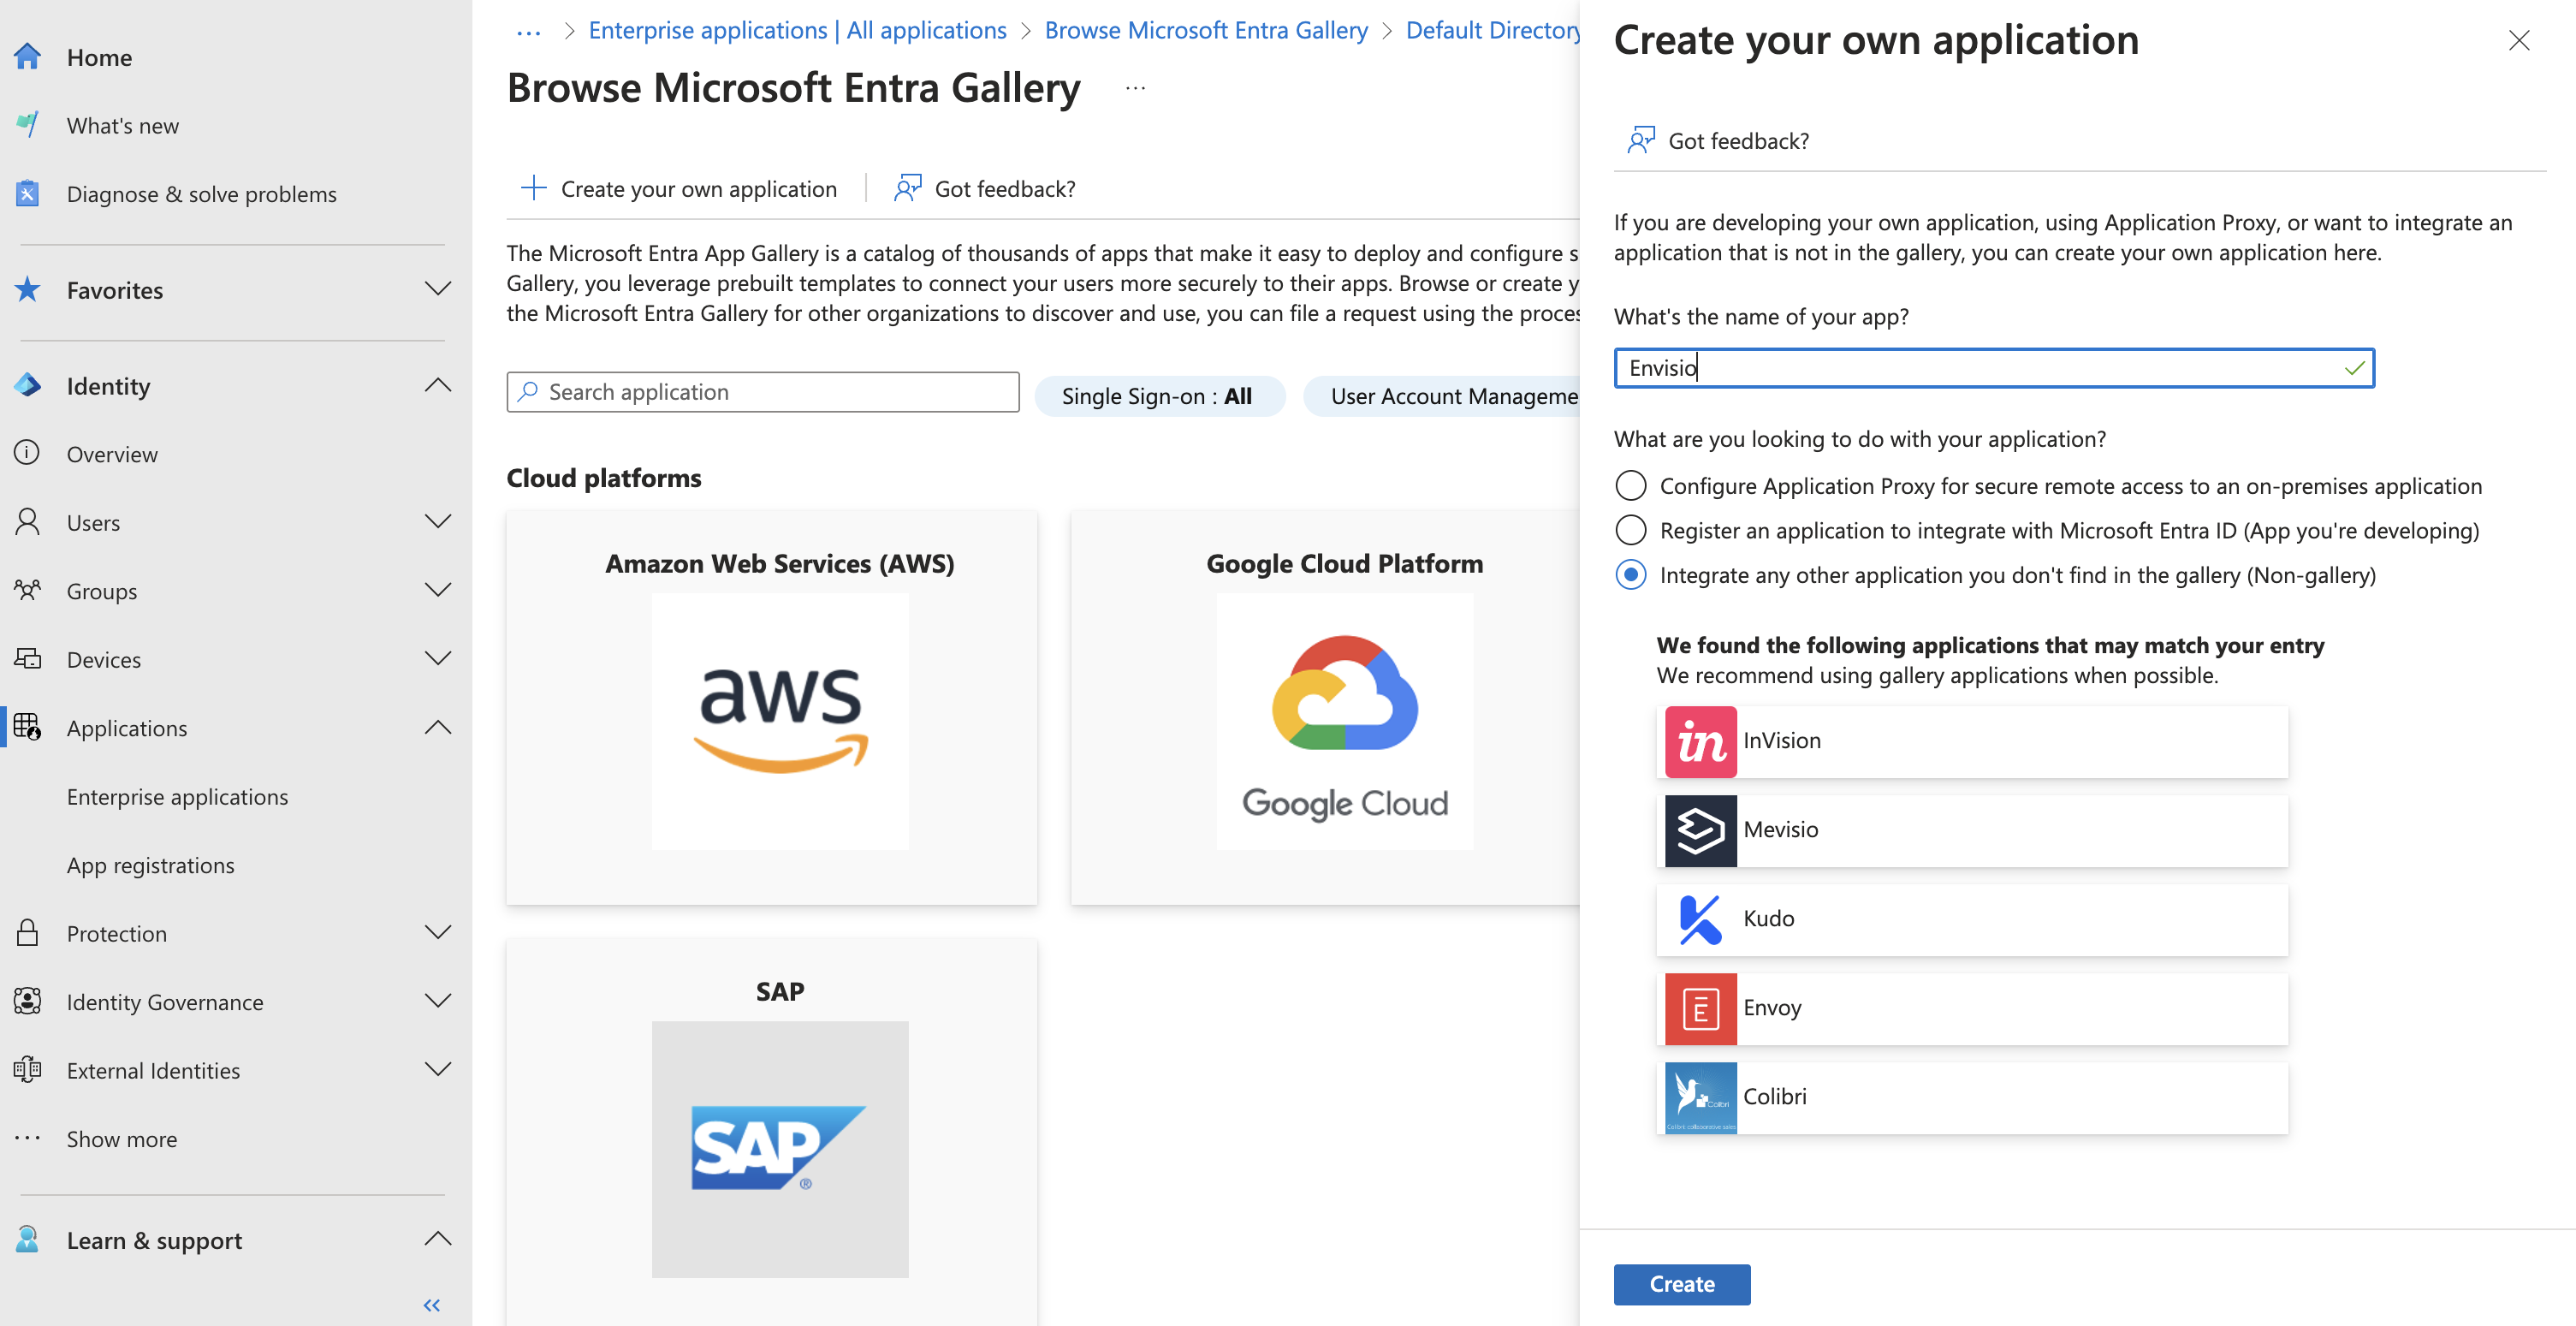
Task: Click the Favorites star icon
Action: pyautogui.click(x=28, y=290)
